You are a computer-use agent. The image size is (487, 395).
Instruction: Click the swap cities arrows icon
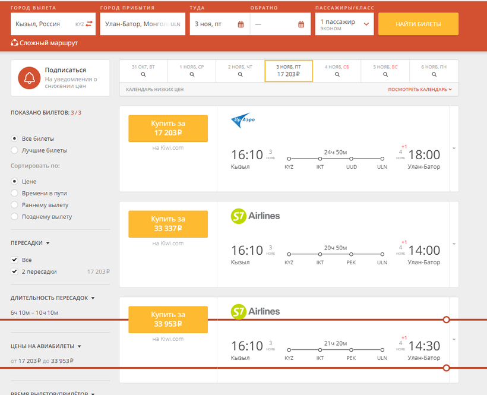(89, 24)
